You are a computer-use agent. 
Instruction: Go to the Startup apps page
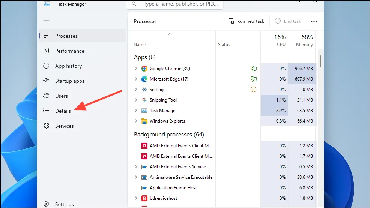[x=69, y=81]
